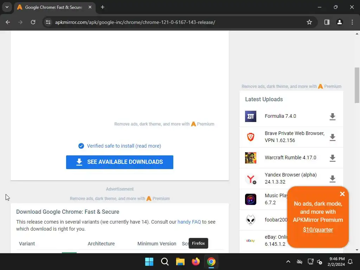Open the tab search dropdown arrow
Image resolution: width=360 pixels, height=270 pixels.
(x=7, y=7)
